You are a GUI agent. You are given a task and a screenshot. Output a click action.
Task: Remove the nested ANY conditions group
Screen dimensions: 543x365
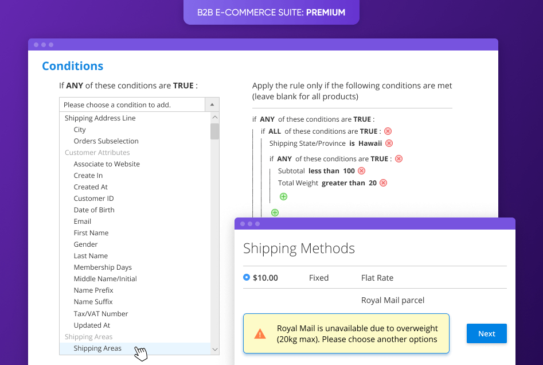pos(399,158)
